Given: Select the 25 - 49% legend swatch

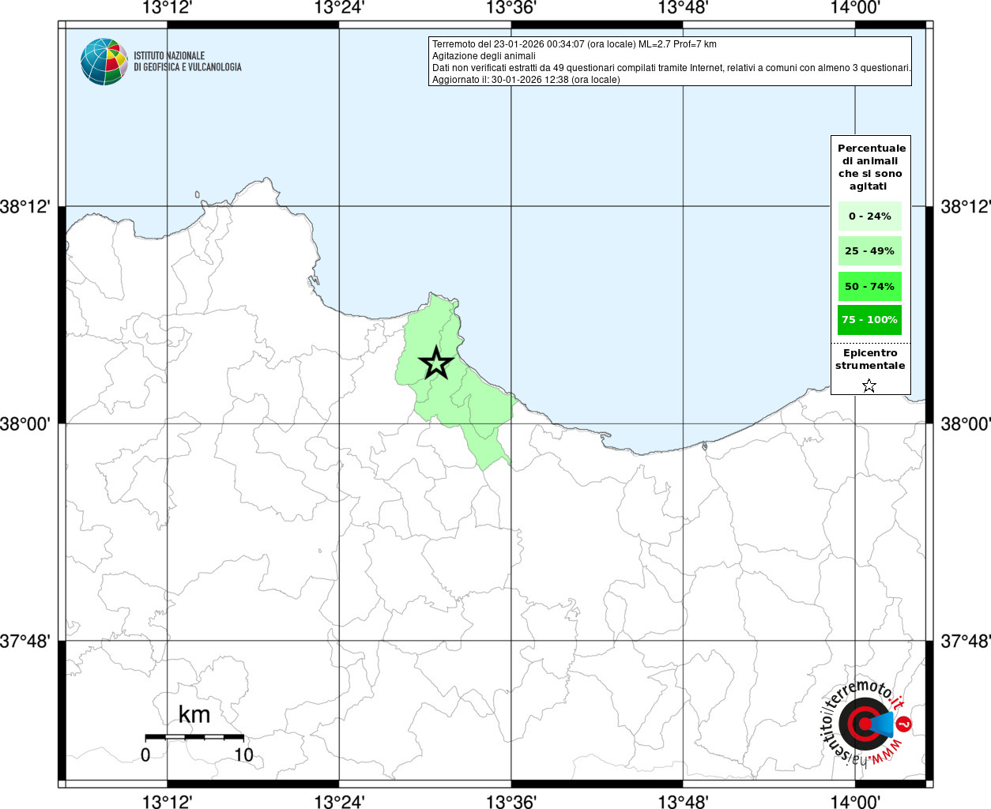Looking at the screenshot, I should click(x=869, y=251).
